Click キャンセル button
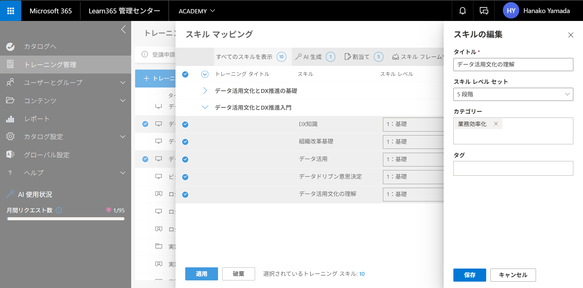The height and width of the screenshot is (288, 583). pyautogui.click(x=513, y=275)
